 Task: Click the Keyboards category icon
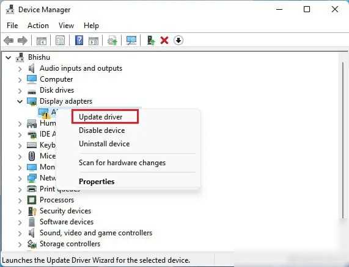pos(32,145)
